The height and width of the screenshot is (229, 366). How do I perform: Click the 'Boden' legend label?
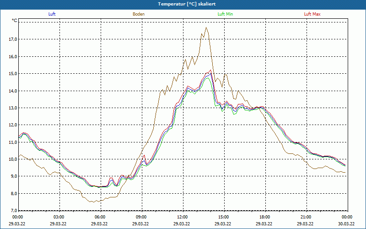click(139, 14)
